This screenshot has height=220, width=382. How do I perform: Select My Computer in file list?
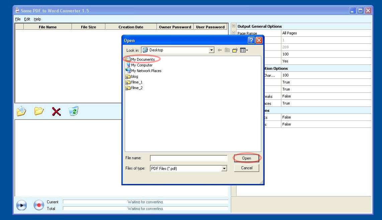139,65
